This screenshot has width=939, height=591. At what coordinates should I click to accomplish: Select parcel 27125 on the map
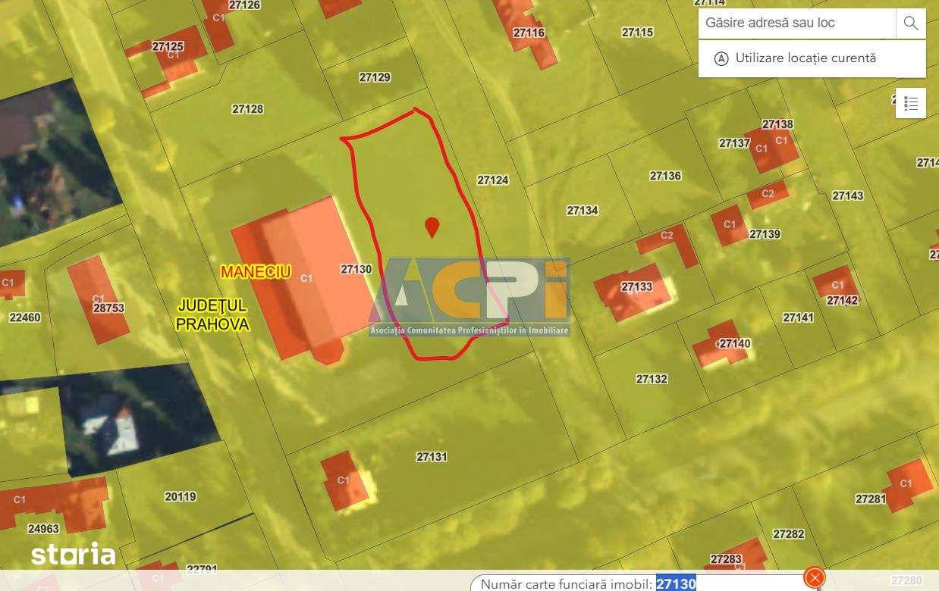[168, 46]
